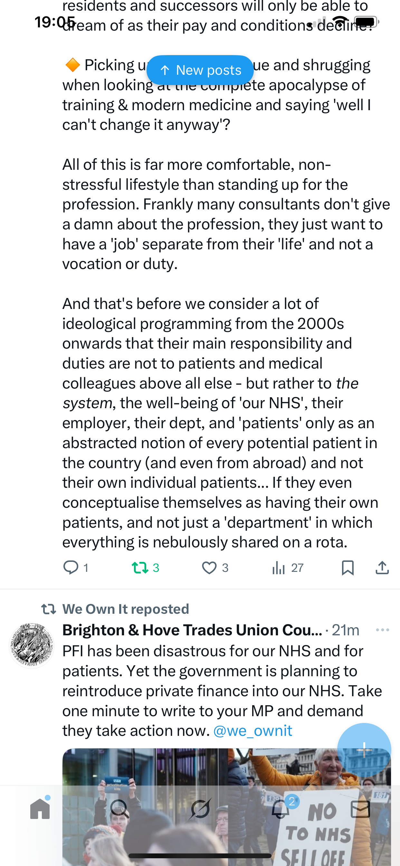The image size is (400, 866).
Task: Open Brighton & Hove Trades Union profile avatar
Action: [x=32, y=645]
